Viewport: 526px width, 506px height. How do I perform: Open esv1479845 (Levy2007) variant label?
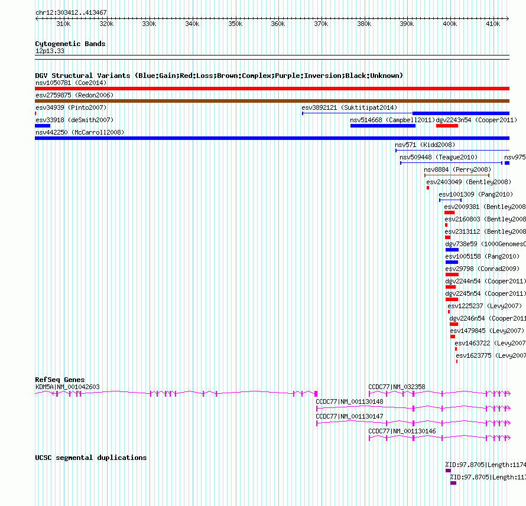coord(487,331)
